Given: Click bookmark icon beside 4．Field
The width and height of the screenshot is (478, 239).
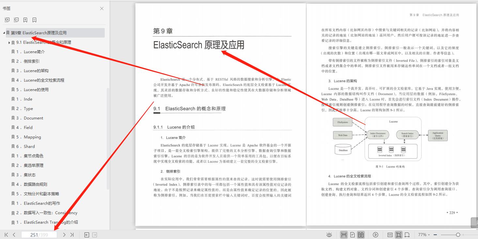Looking at the screenshot, I should point(13,128).
